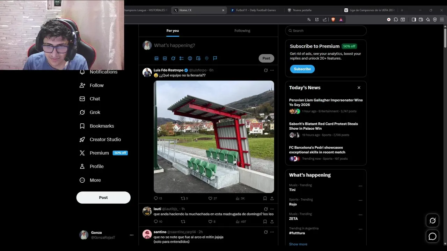Open Grok from the sidebar menu
This screenshot has width=447, height=251.
pos(90,112)
